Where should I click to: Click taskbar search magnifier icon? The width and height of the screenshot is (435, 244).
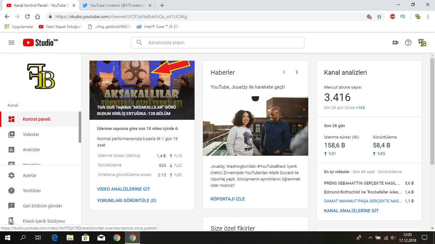click(x=23, y=237)
